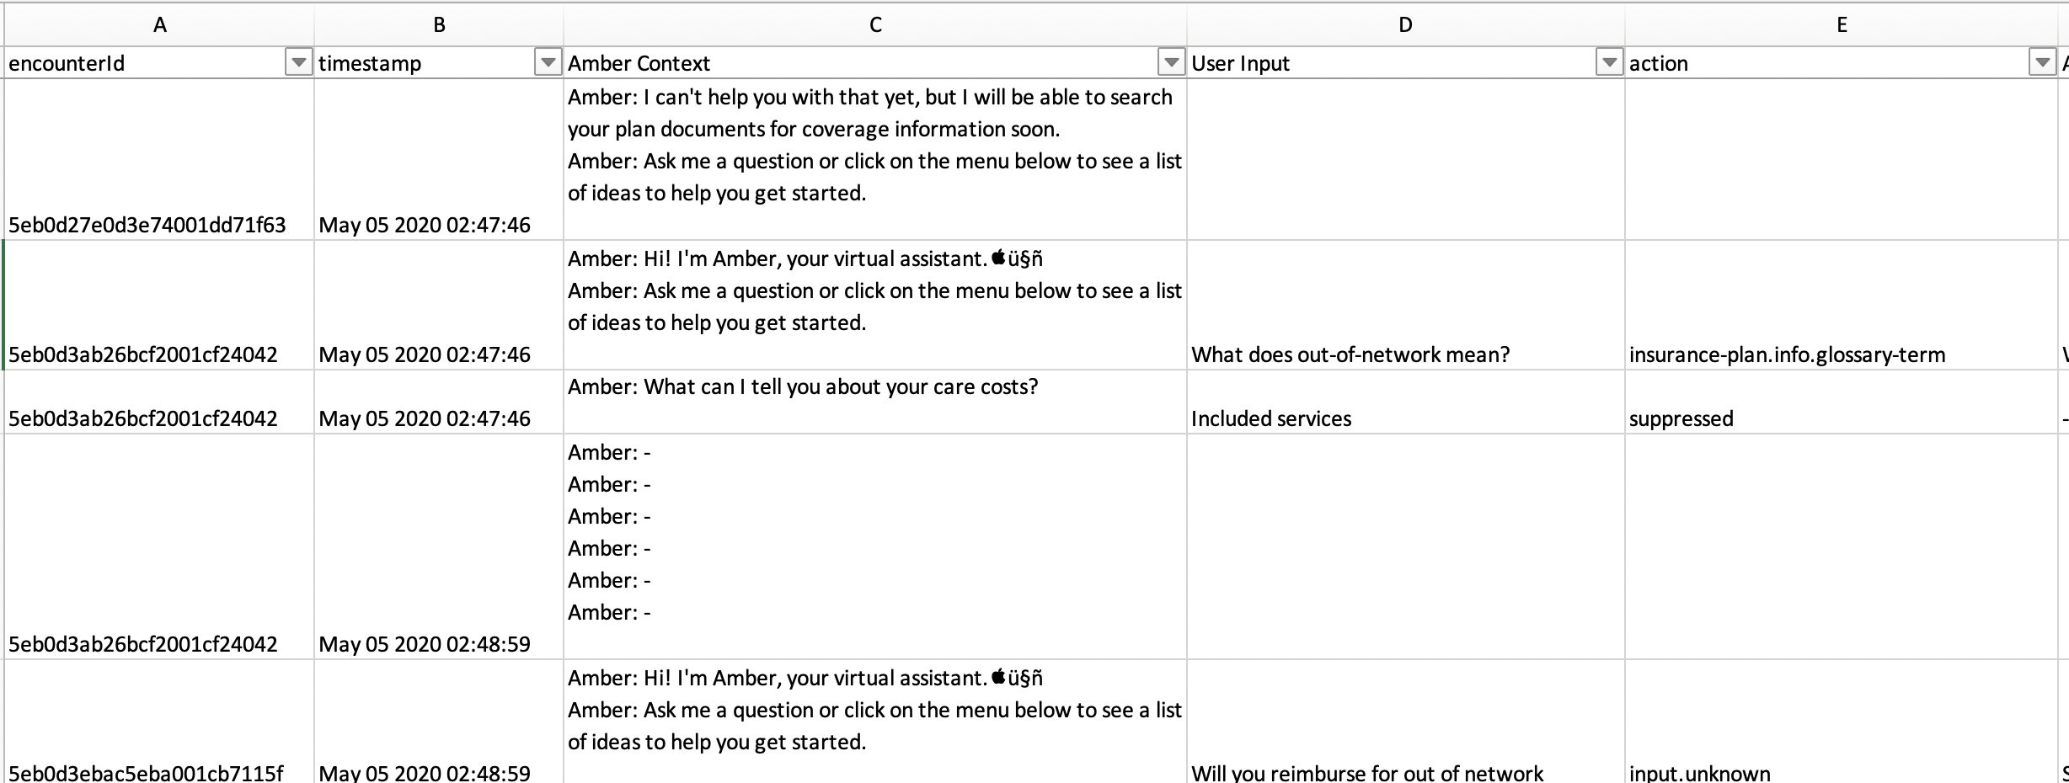This screenshot has height=783, width=2069.
Task: Open the timestamp filter dropdown
Action: [548, 62]
